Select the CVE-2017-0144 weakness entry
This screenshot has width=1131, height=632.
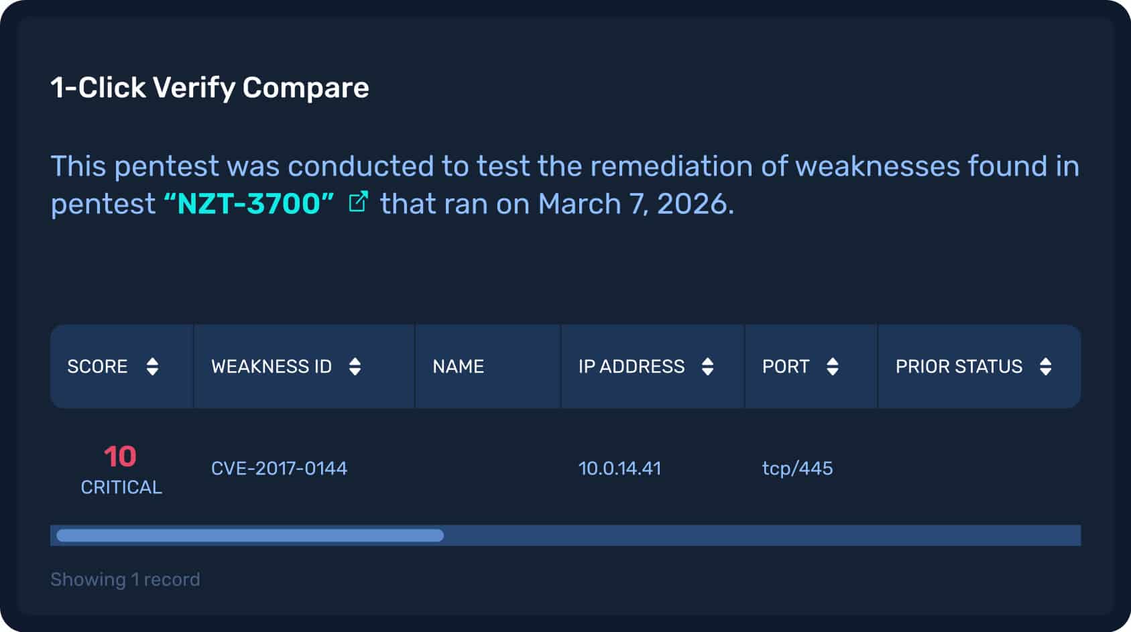click(279, 468)
